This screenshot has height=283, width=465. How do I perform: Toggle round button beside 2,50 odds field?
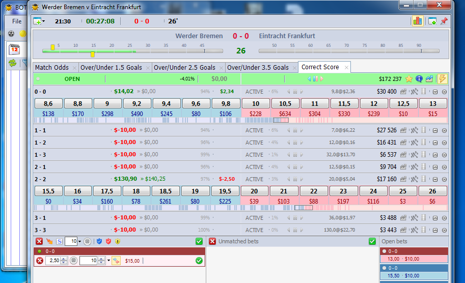(74, 261)
